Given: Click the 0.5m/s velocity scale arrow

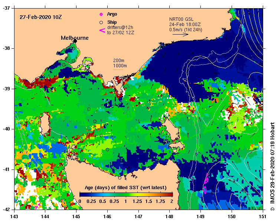Looking at the screenshot, I should pyautogui.click(x=180, y=34).
